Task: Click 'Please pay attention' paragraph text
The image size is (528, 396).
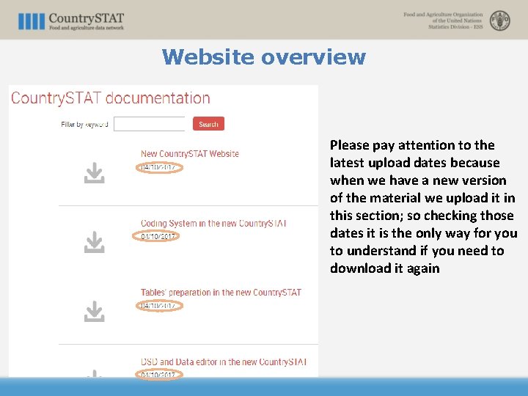Action: pyautogui.click(x=423, y=206)
